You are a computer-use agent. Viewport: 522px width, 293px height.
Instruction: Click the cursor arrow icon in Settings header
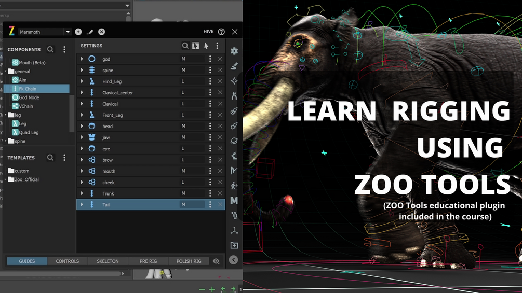click(x=206, y=46)
